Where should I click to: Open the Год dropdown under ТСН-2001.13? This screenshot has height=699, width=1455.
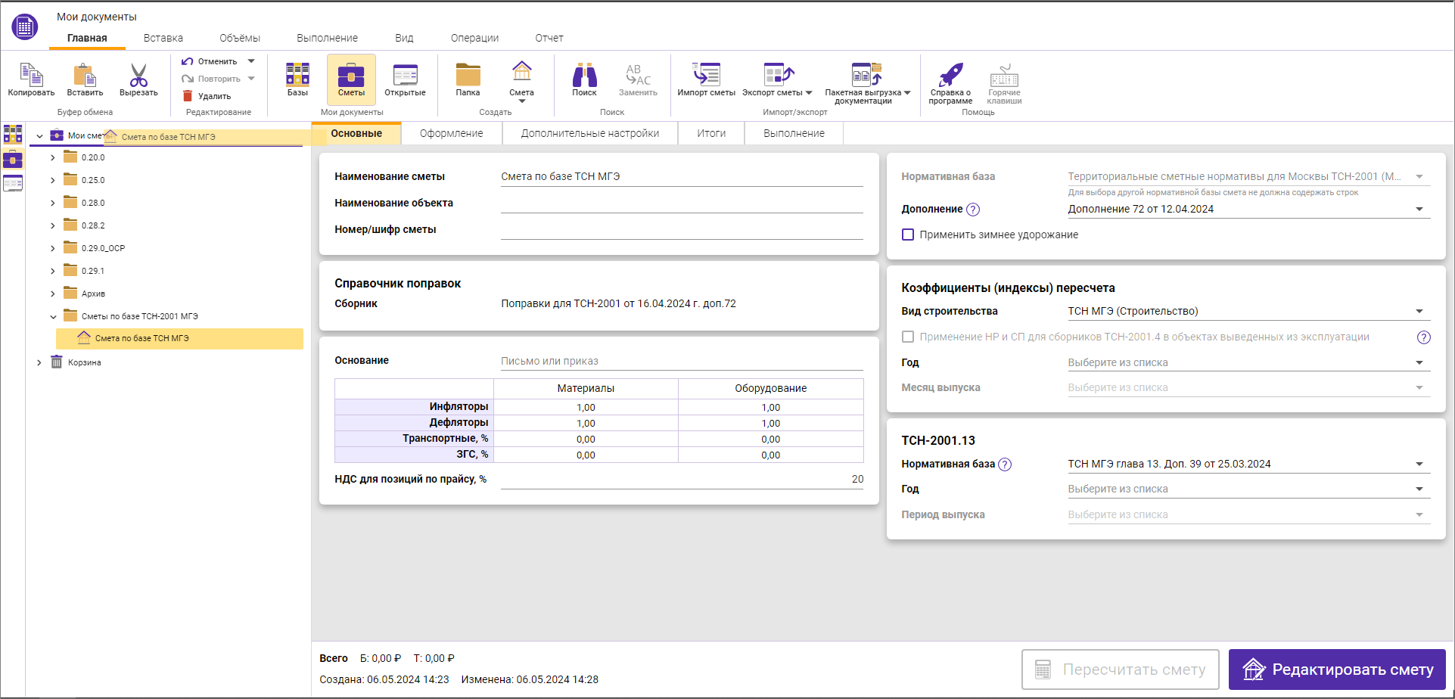pos(1248,489)
